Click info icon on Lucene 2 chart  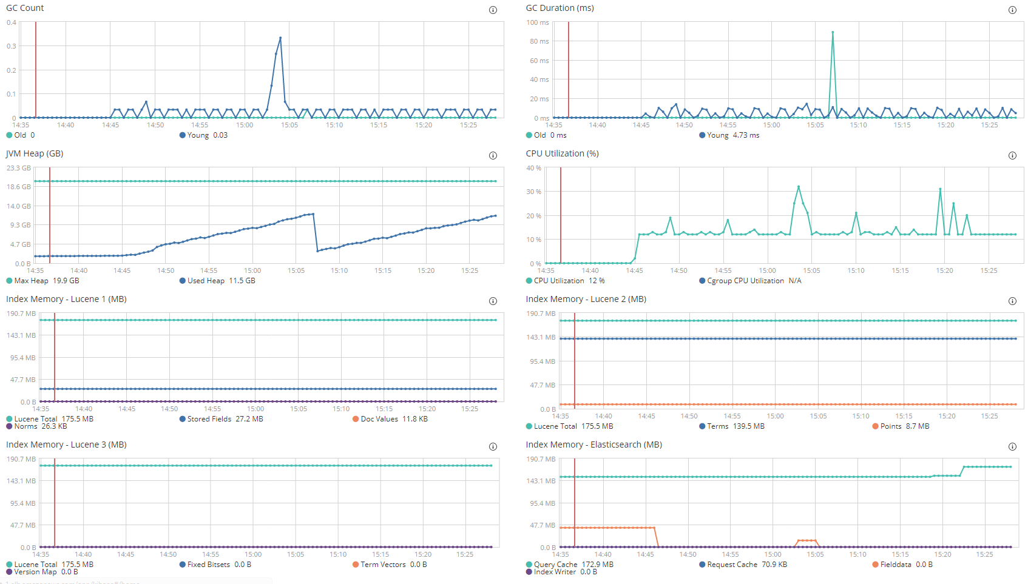pos(1012,301)
